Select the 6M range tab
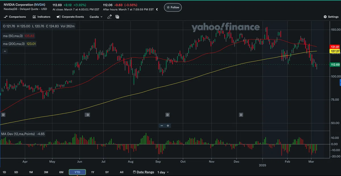Image resolution: width=341 pixels, height=176 pixels. [x=61, y=172]
